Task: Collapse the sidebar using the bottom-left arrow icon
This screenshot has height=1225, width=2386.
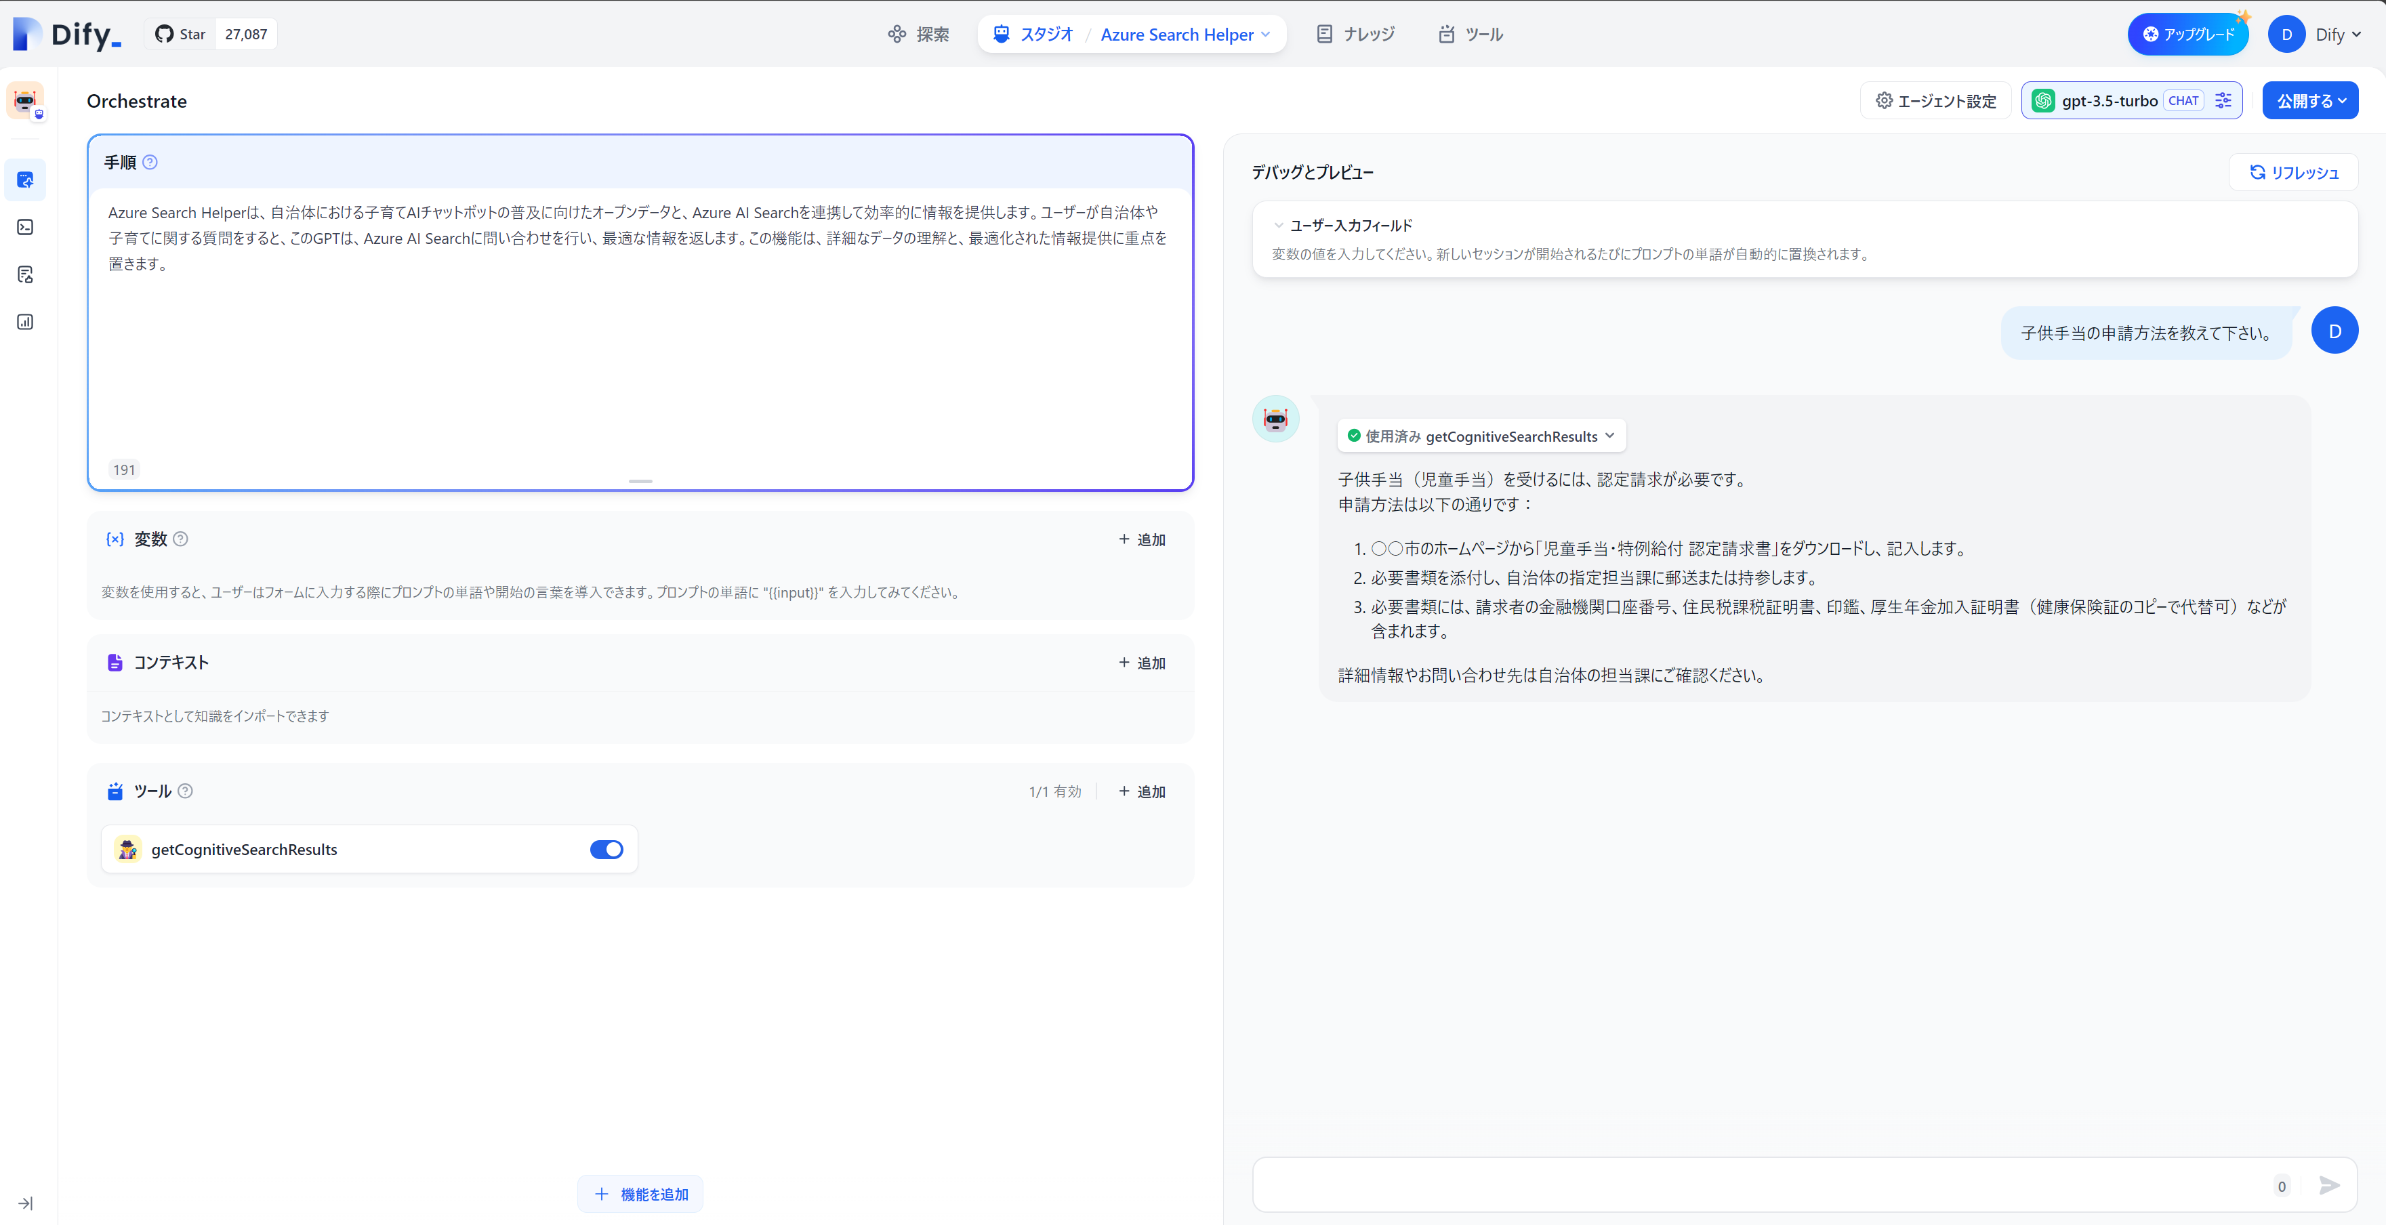Action: [x=25, y=1204]
